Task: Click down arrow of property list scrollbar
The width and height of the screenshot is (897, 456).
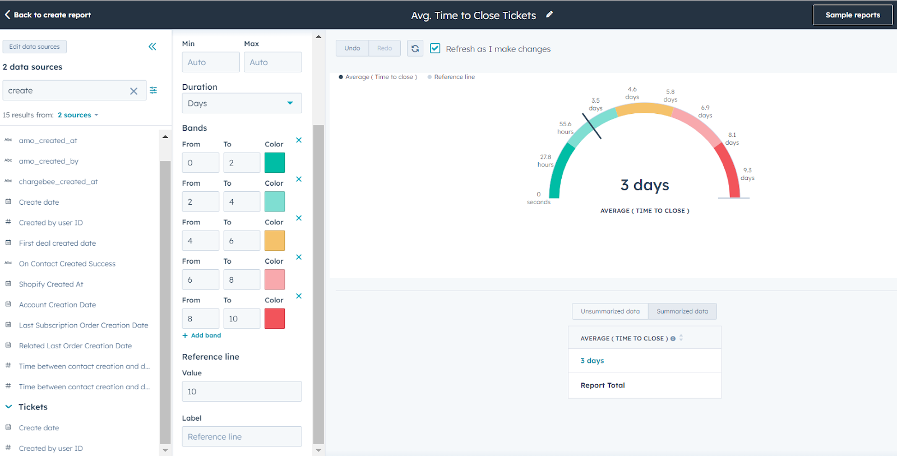Action: coord(165,450)
